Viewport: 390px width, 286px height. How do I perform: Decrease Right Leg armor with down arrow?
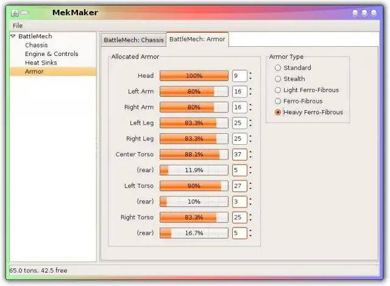[x=250, y=141]
